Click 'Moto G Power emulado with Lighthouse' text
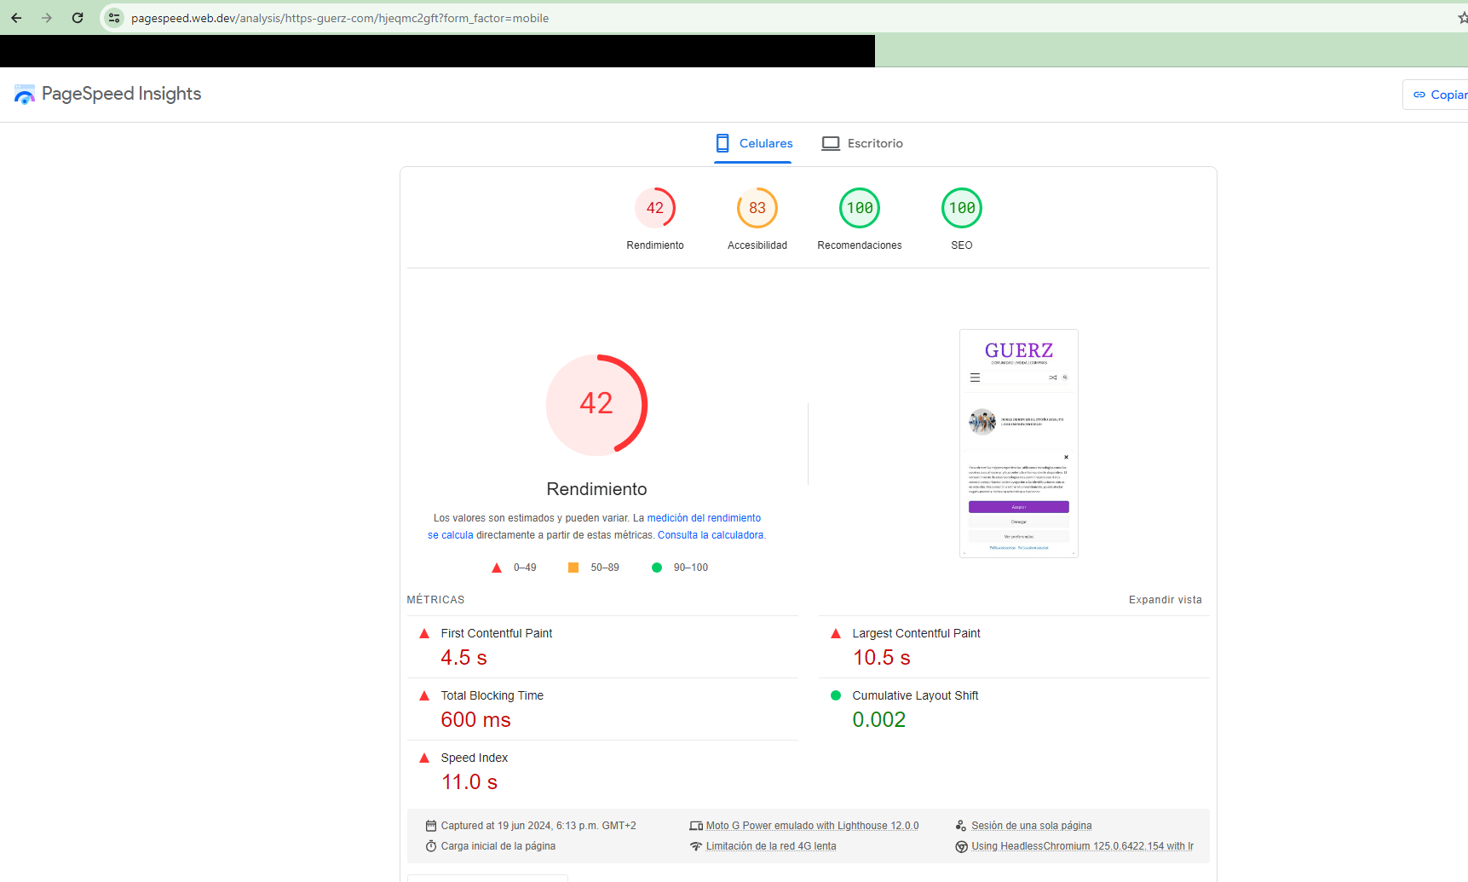The image size is (1468, 882). point(813,826)
